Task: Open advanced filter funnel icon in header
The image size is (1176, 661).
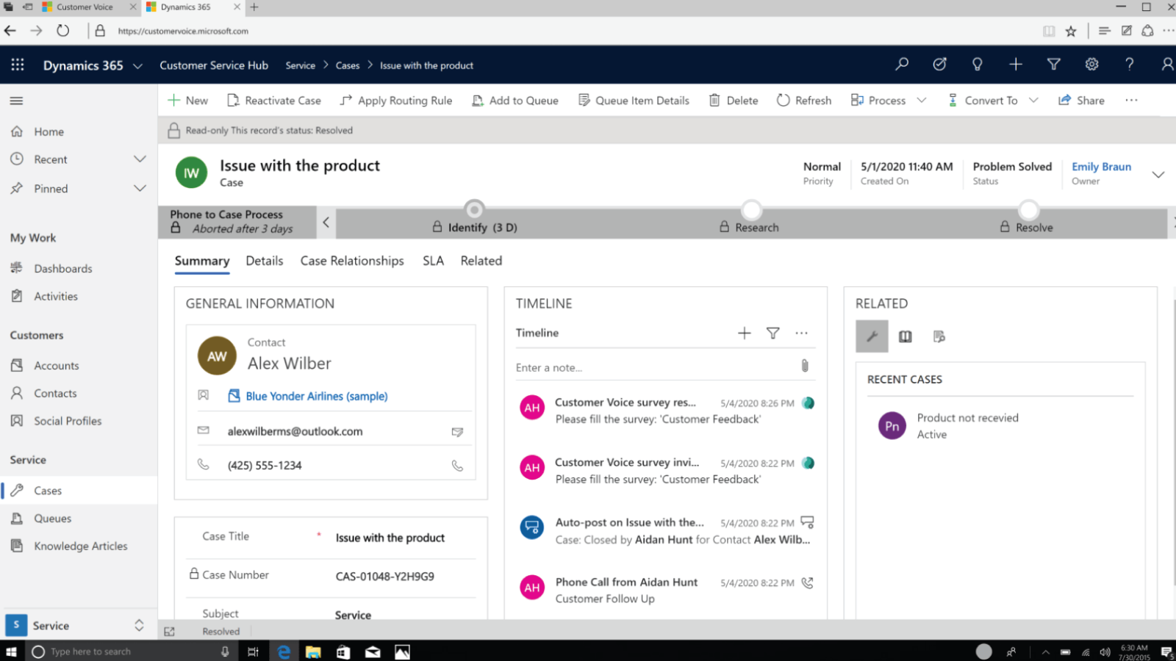Action: pos(1053,65)
